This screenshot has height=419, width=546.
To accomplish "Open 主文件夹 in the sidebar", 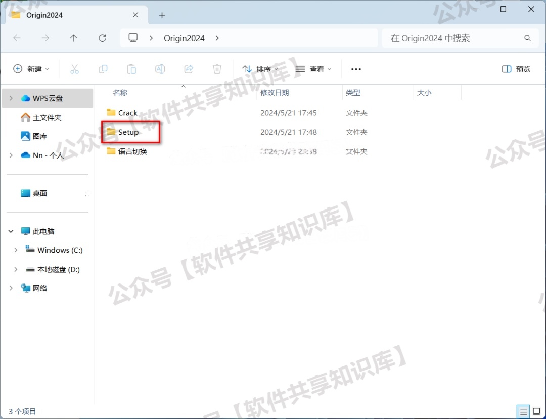I will point(47,118).
